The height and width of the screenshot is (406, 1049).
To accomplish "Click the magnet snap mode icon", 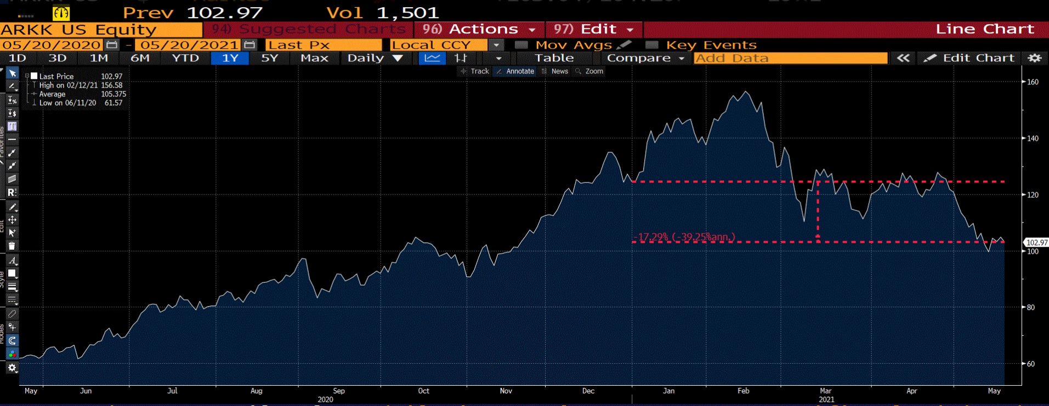I will pos(12,341).
